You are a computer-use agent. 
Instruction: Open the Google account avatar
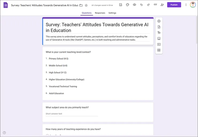click(x=193, y=5)
